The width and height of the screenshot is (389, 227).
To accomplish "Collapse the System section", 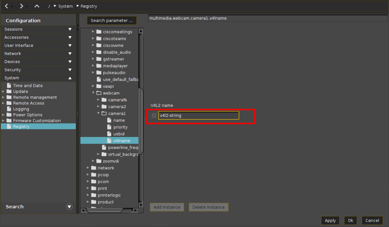I will (x=70, y=78).
